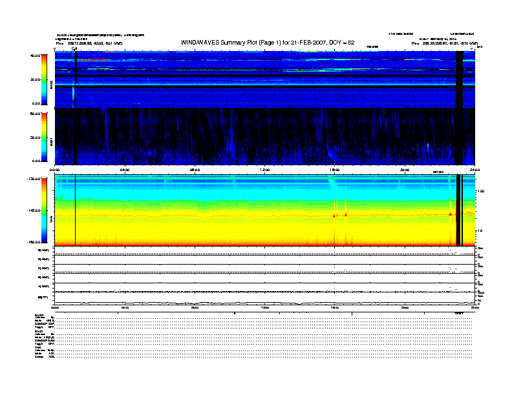Click the RAD2 header in status table
The height and width of the screenshot is (395, 512).
click(x=39, y=316)
